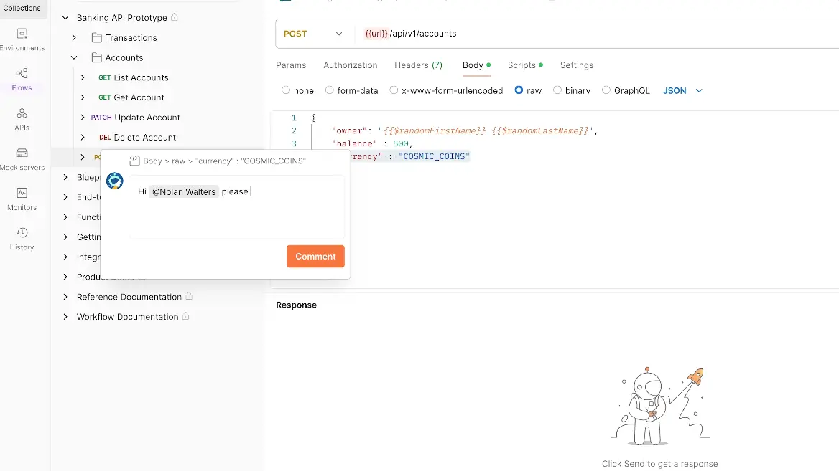Open the JSON format dropdown
This screenshot has width=839, height=471.
pos(682,91)
